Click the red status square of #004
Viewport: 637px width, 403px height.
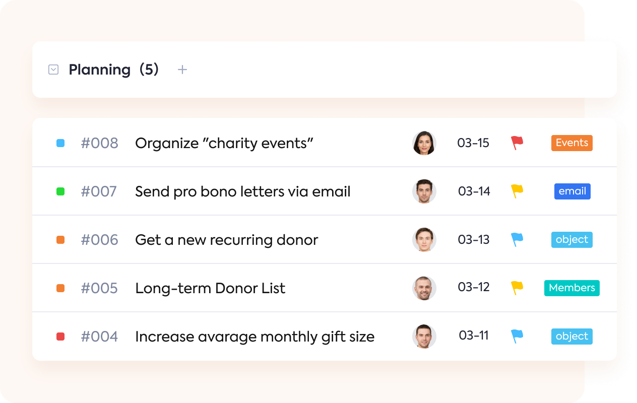pyautogui.click(x=60, y=337)
